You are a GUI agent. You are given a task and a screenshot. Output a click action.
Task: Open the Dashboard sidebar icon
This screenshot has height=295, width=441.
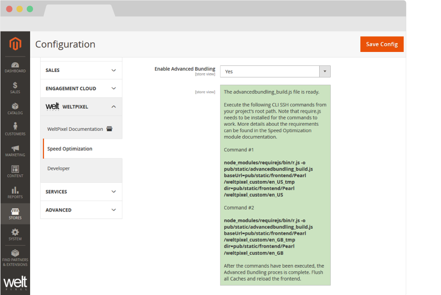[x=15, y=68]
